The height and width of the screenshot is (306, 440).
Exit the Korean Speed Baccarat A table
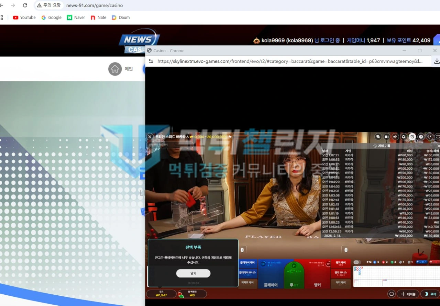click(150, 137)
